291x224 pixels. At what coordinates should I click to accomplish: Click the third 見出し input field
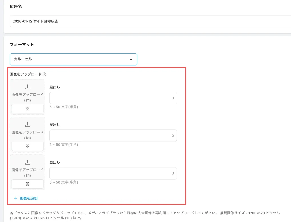(x=113, y=173)
